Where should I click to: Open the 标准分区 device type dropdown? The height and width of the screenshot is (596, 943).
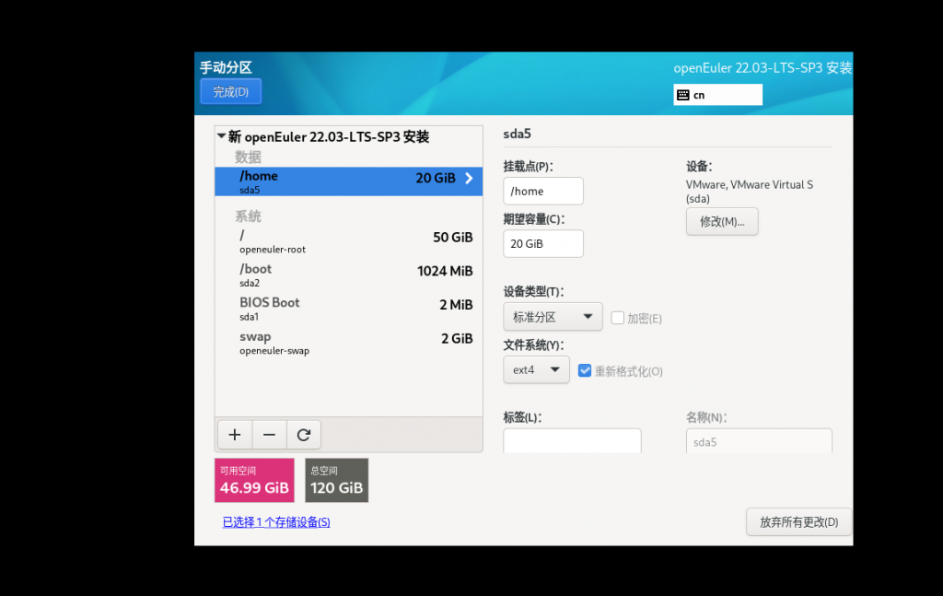(553, 316)
